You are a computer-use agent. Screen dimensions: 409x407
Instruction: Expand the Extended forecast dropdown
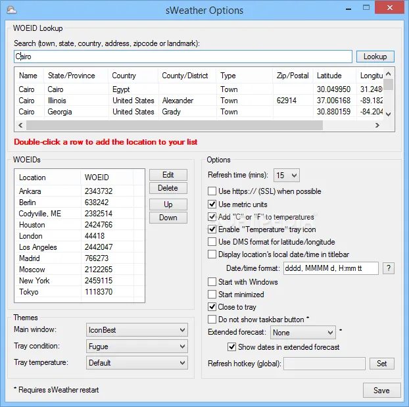[x=303, y=333]
